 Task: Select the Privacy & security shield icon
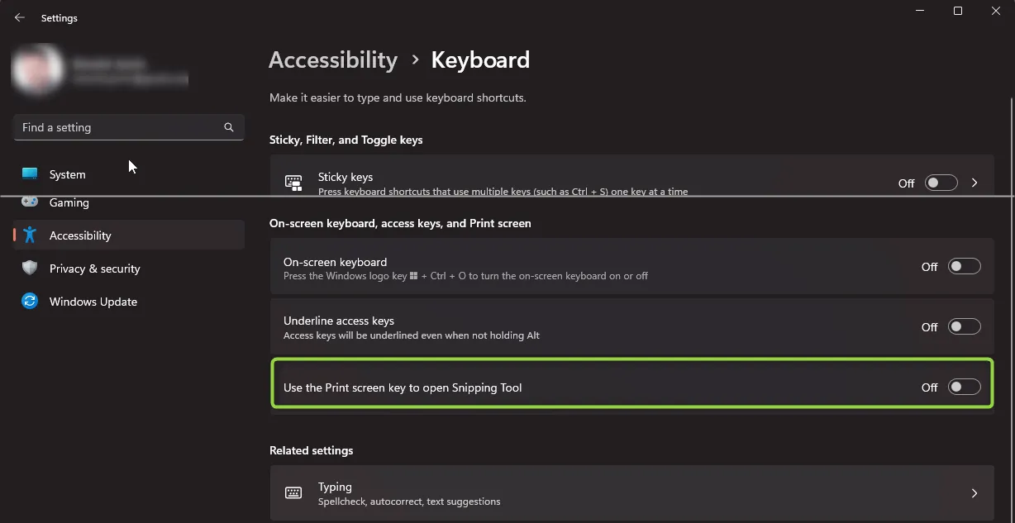29,268
